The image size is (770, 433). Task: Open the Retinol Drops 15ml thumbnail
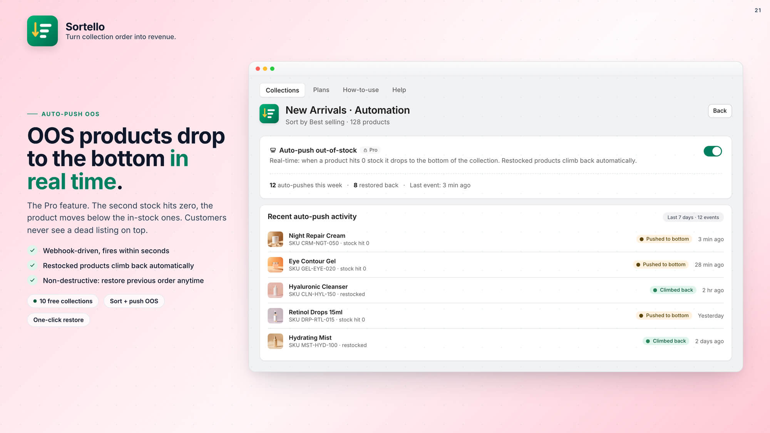pyautogui.click(x=275, y=316)
